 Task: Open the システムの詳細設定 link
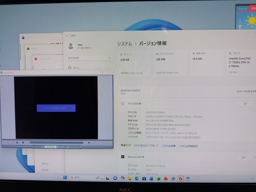click(188, 146)
